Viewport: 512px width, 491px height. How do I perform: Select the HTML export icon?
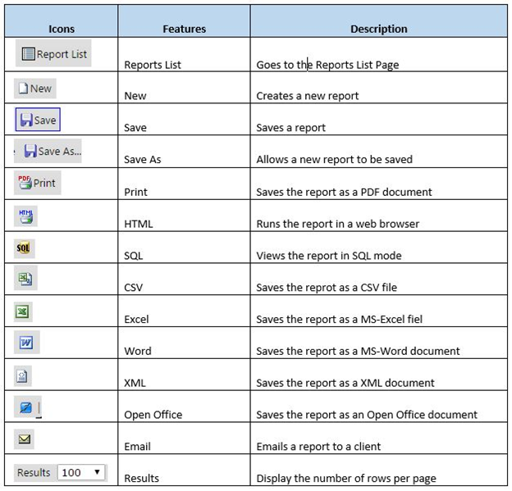(x=25, y=216)
